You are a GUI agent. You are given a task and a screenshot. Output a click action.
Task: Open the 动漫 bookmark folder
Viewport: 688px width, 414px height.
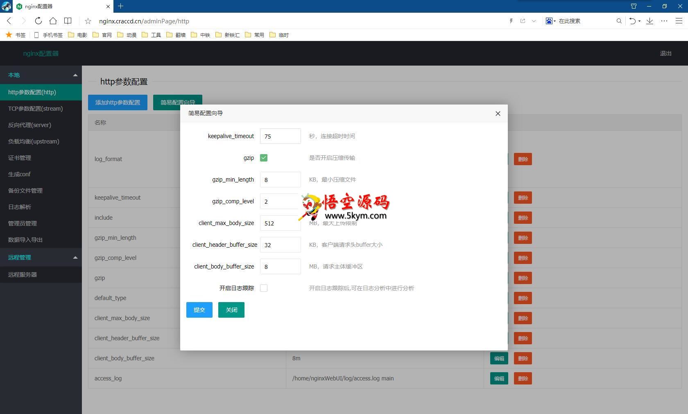tap(127, 35)
